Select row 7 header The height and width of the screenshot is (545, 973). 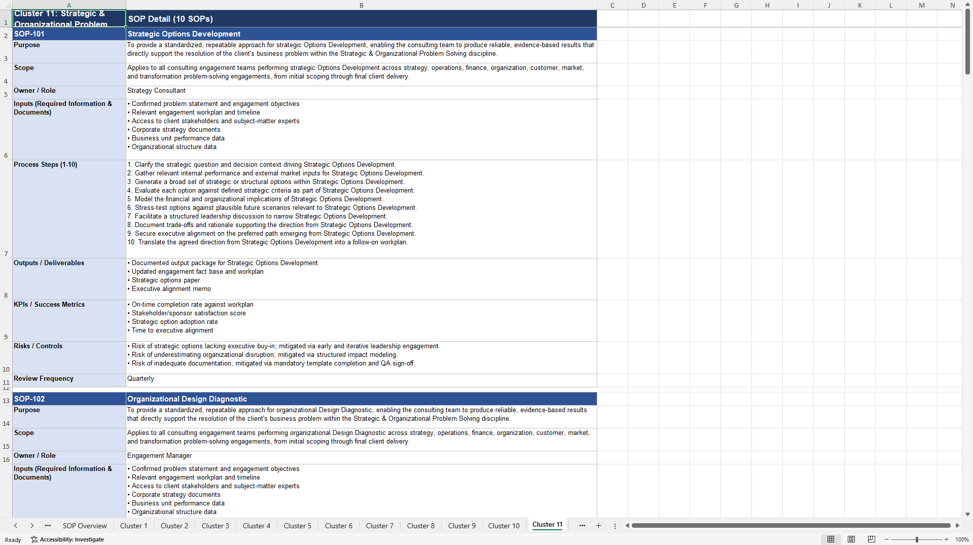point(6,209)
